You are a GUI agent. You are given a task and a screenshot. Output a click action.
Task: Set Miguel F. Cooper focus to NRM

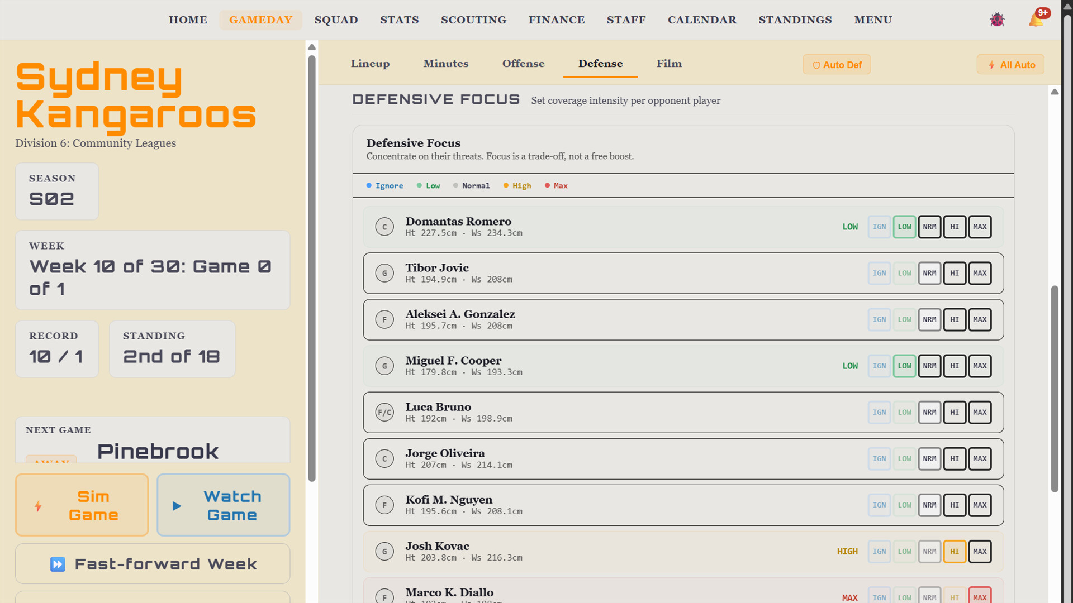coord(929,366)
